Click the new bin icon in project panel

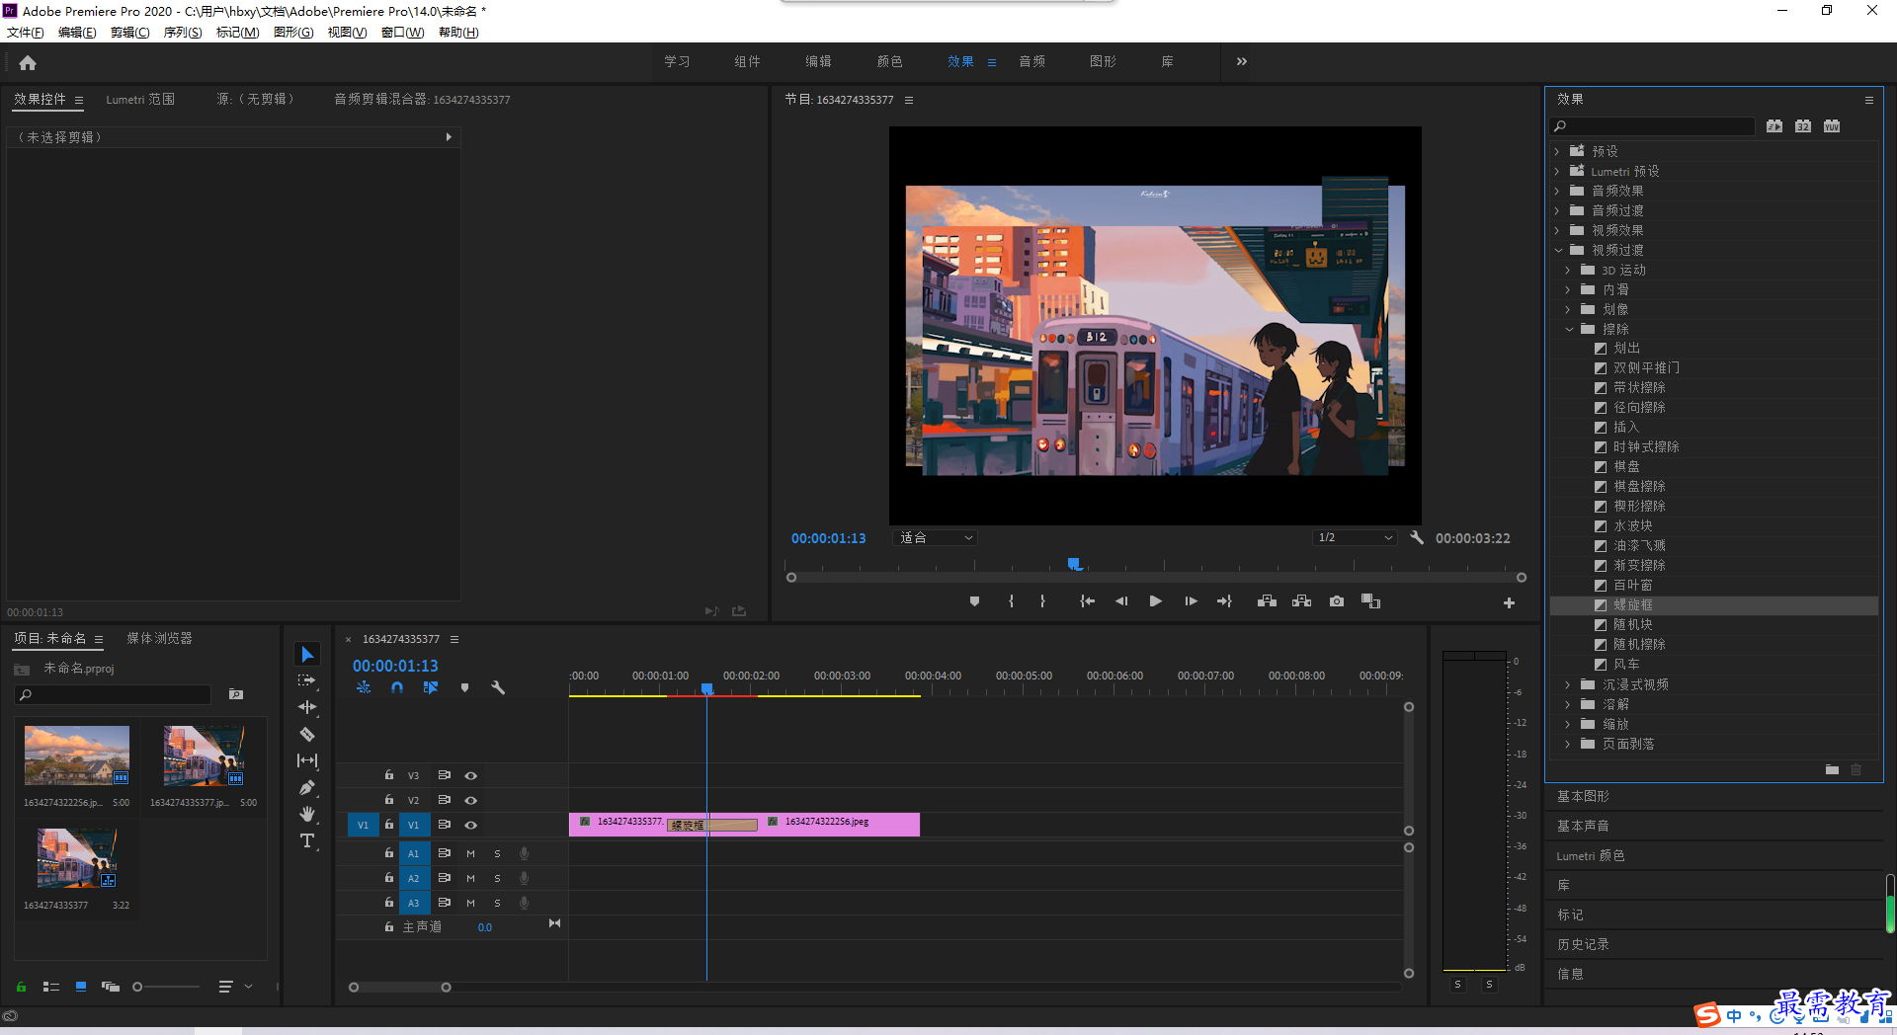[x=236, y=694]
